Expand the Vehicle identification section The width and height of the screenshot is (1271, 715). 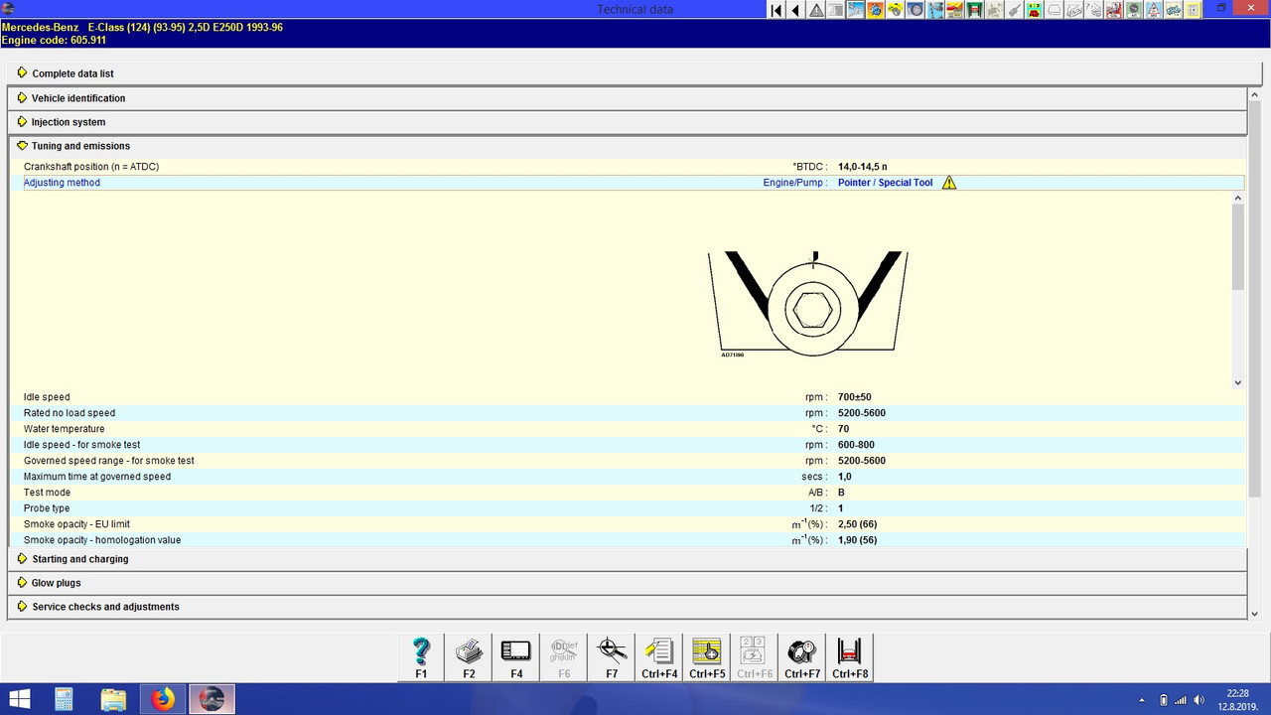627,98
